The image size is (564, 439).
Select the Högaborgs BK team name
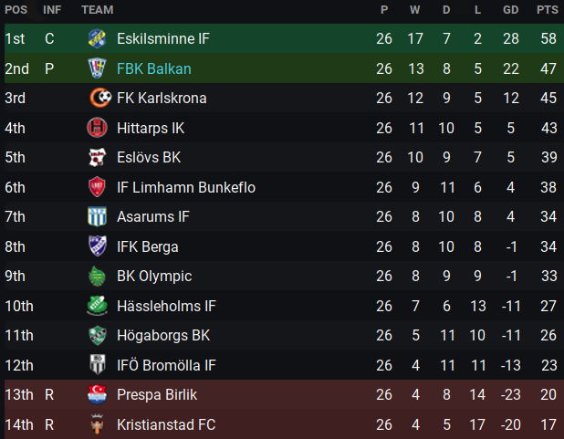point(163,335)
